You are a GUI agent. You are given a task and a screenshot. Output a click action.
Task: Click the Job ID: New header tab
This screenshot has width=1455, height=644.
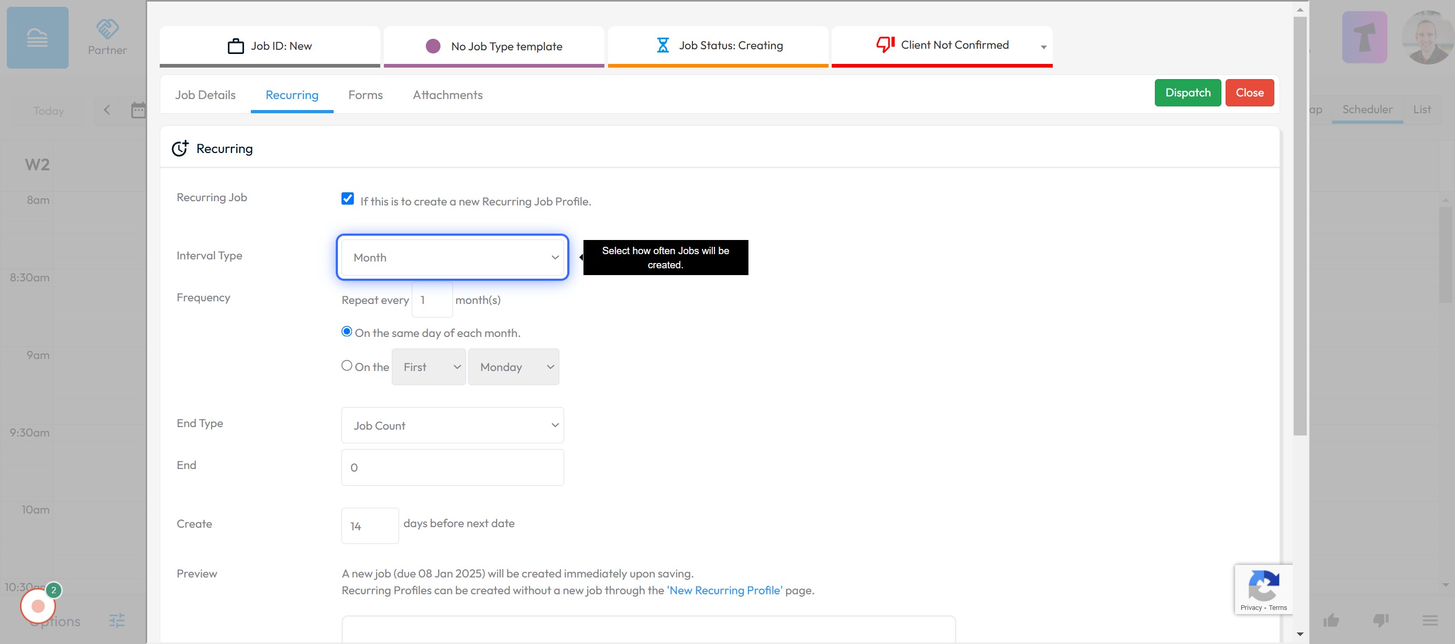coord(270,46)
